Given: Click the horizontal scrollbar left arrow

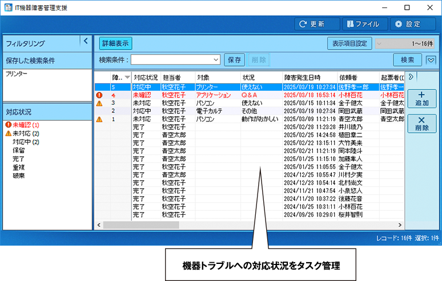Looking at the screenshot, I should (99, 225).
